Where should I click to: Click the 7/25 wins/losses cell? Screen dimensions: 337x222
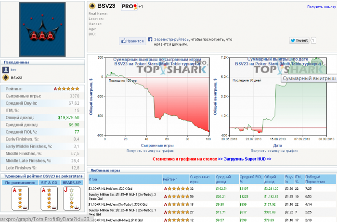coord(308,189)
